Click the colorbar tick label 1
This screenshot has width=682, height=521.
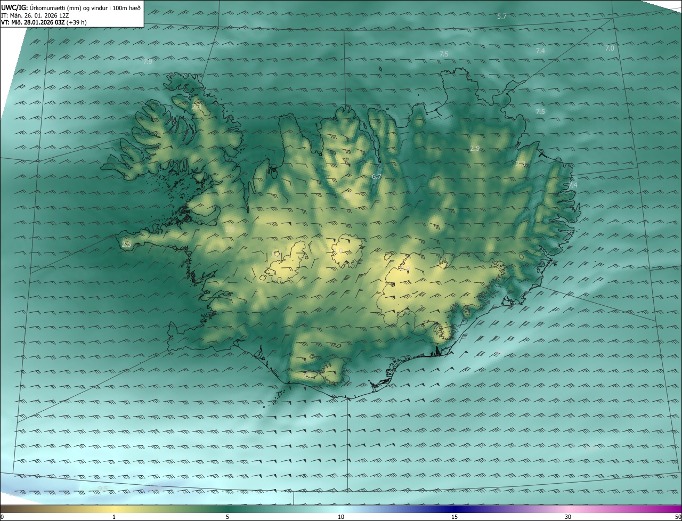[114, 517]
